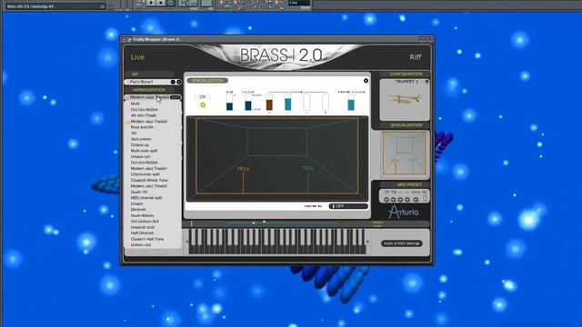
Task: Choose 4th intvl Triade in harmonization list
Action: 144,115
